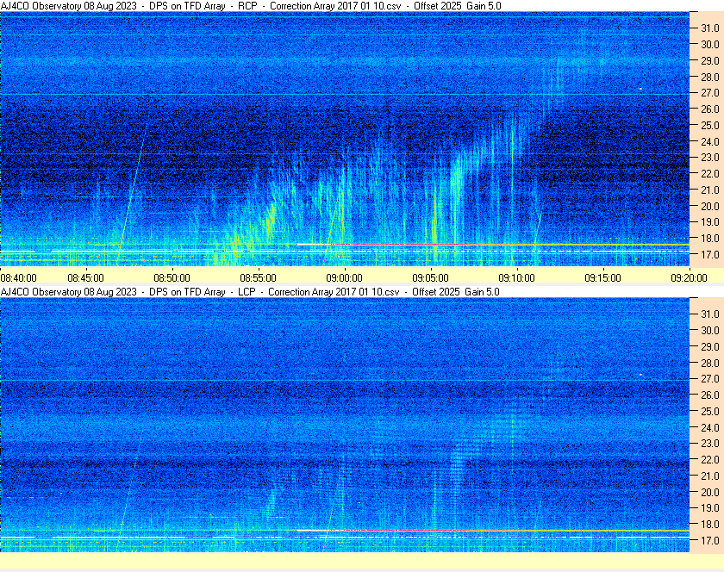Click the 08:40:00 time axis label

(x=19, y=277)
